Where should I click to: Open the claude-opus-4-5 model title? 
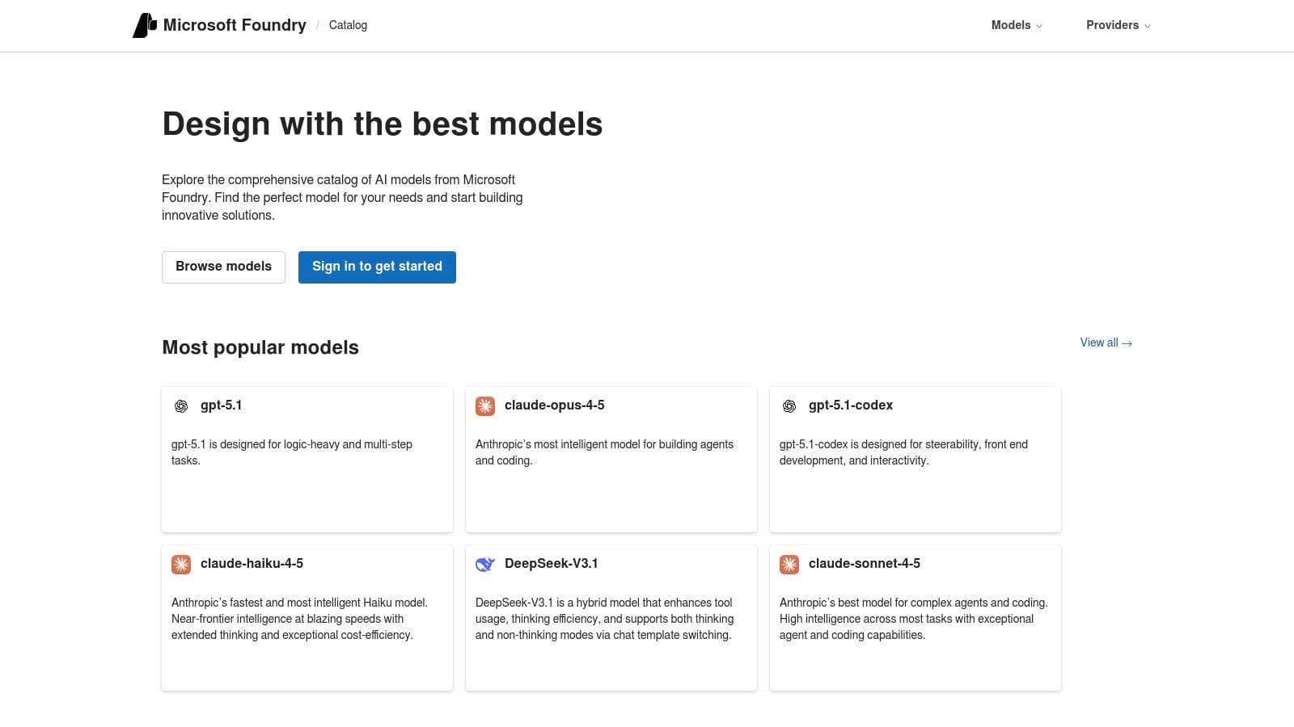554,406
